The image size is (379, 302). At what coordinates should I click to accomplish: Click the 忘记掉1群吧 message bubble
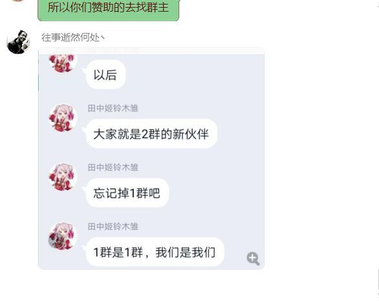point(127,193)
